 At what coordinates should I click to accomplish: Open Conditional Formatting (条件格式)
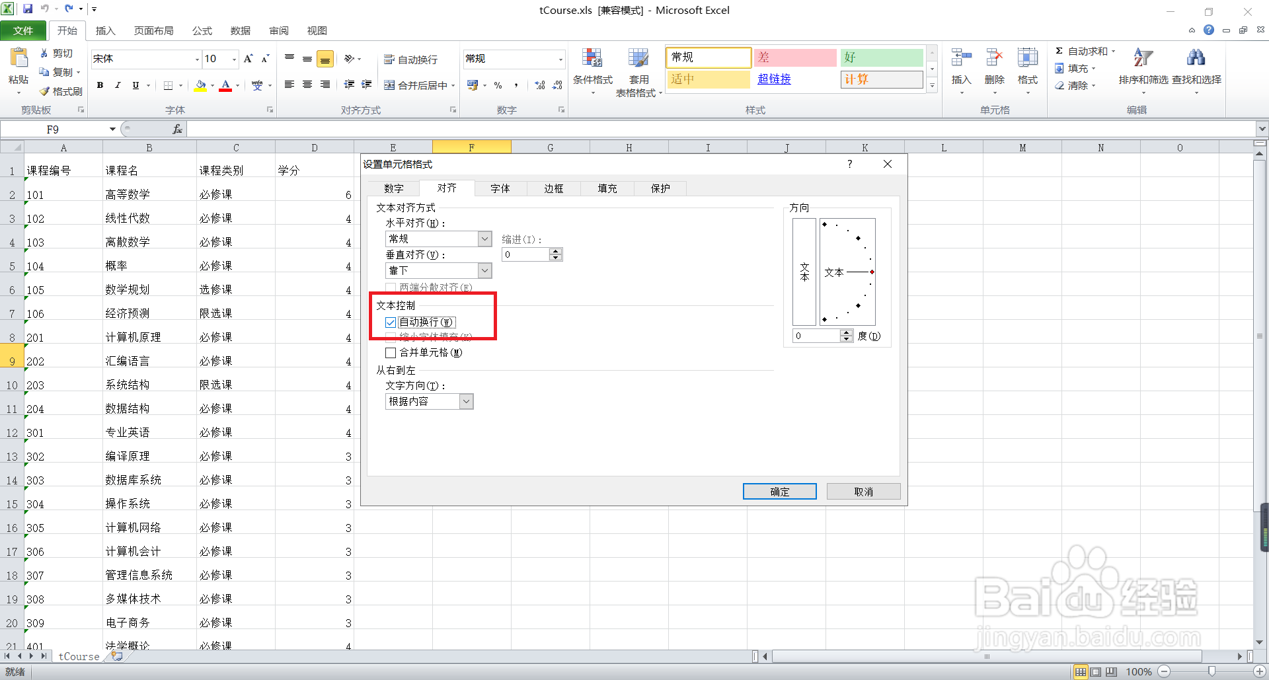point(592,71)
